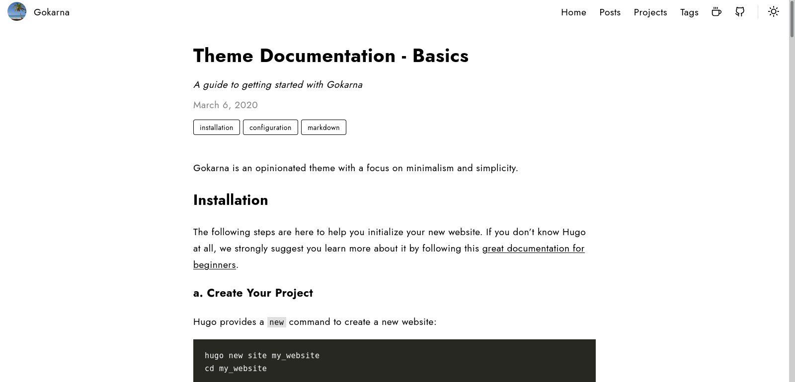Open the Tags page from navbar
Image resolution: width=795 pixels, height=382 pixels.
coord(689,12)
